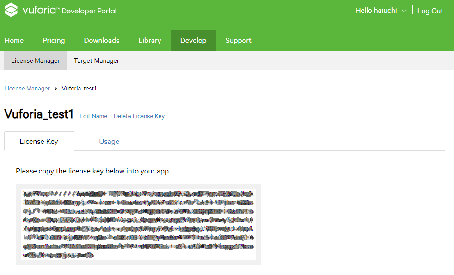The height and width of the screenshot is (275, 454).
Task: Select the License Key tab
Action: [39, 141]
